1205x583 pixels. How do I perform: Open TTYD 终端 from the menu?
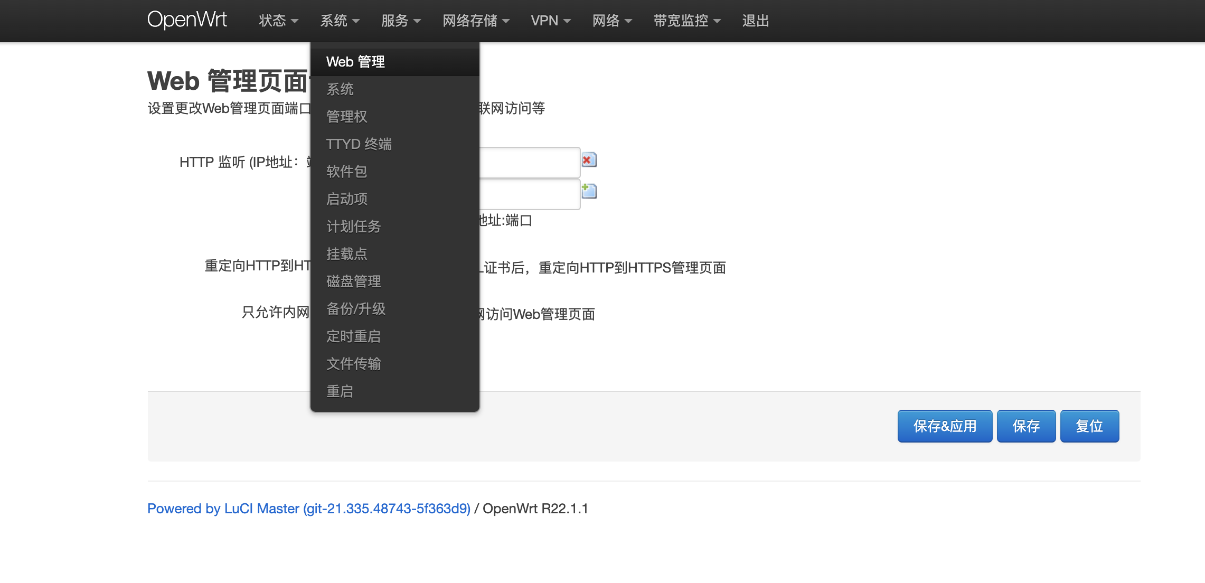395,144
